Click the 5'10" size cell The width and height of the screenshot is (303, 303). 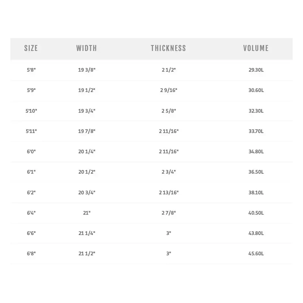pyautogui.click(x=31, y=111)
